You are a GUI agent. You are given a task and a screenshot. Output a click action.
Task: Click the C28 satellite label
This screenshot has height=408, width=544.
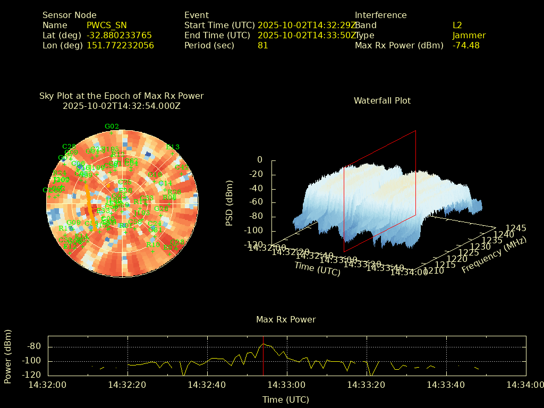coord(69,147)
